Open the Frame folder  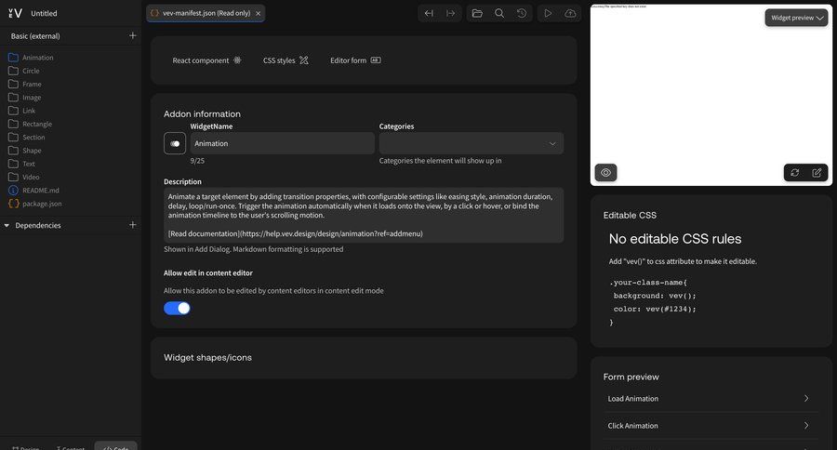[25, 84]
